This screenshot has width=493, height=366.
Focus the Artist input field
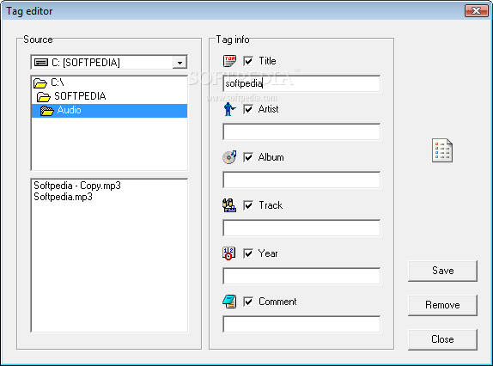pos(301,131)
